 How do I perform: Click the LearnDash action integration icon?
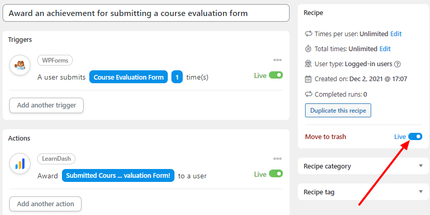click(x=20, y=164)
